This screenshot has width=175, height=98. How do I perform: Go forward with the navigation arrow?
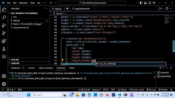56,3
